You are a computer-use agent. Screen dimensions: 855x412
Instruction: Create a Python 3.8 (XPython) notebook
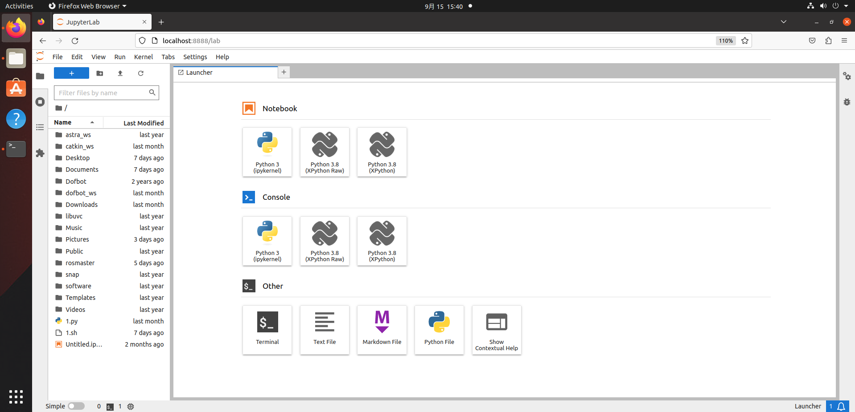click(x=382, y=152)
